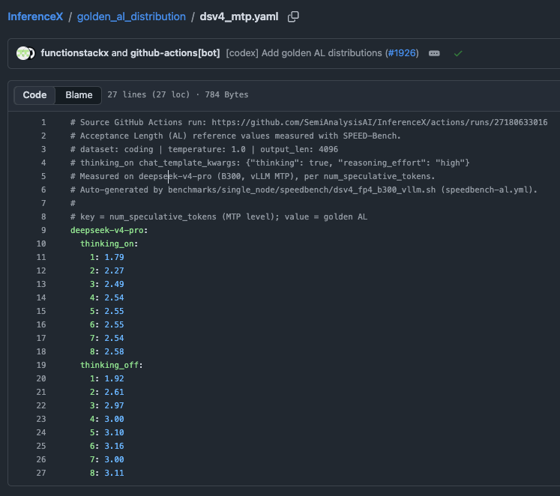The height and width of the screenshot is (496, 560).
Task: Open the golden_al_distribution folder breadcrumb
Action: (x=131, y=16)
